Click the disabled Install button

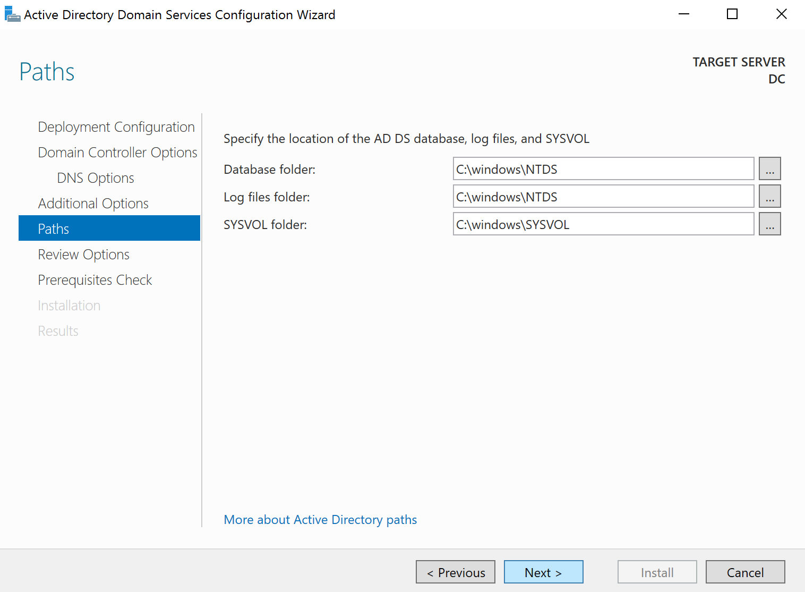[657, 572]
